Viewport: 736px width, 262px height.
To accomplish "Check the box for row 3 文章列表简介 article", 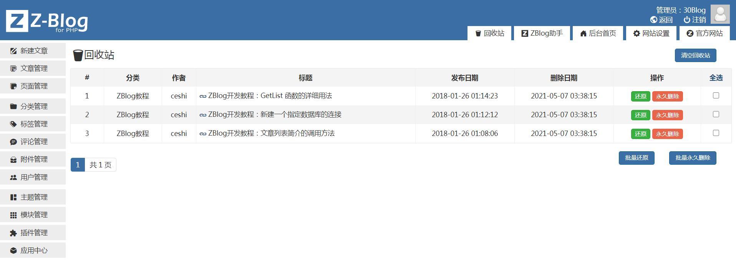I will 716,133.
